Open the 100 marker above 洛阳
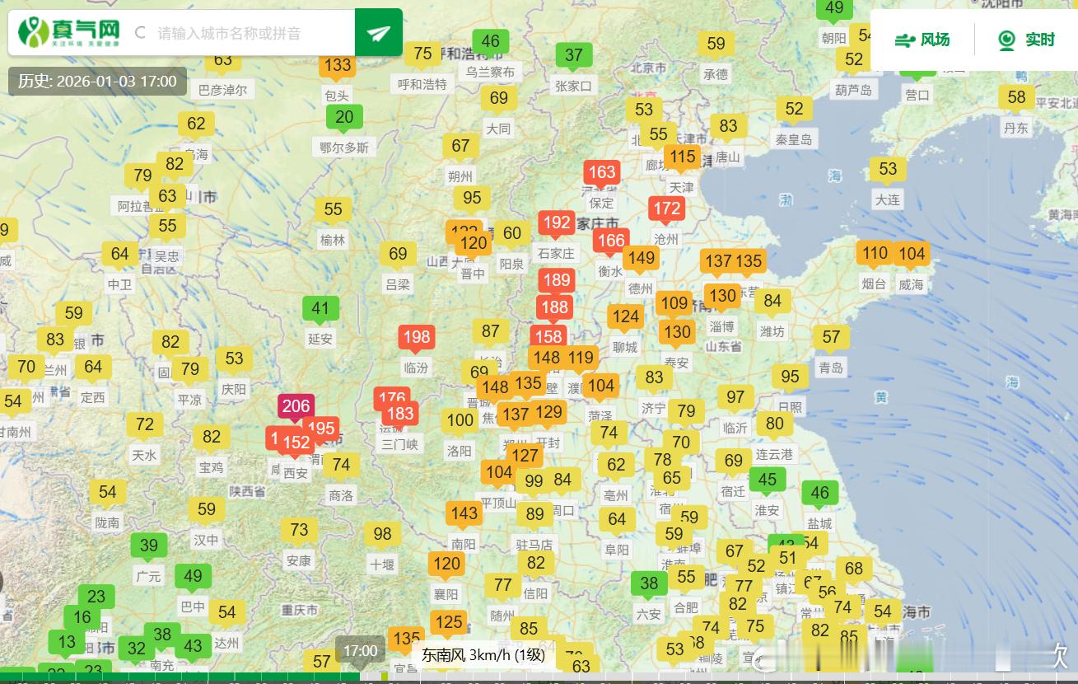1078x684 pixels. tap(460, 422)
